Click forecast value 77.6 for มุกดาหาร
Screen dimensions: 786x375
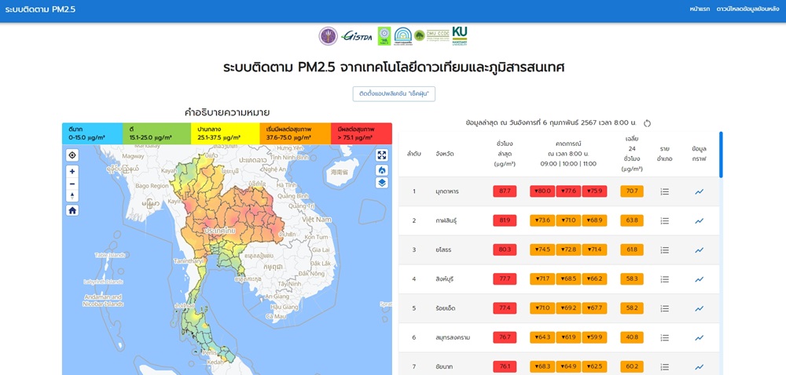pos(568,191)
